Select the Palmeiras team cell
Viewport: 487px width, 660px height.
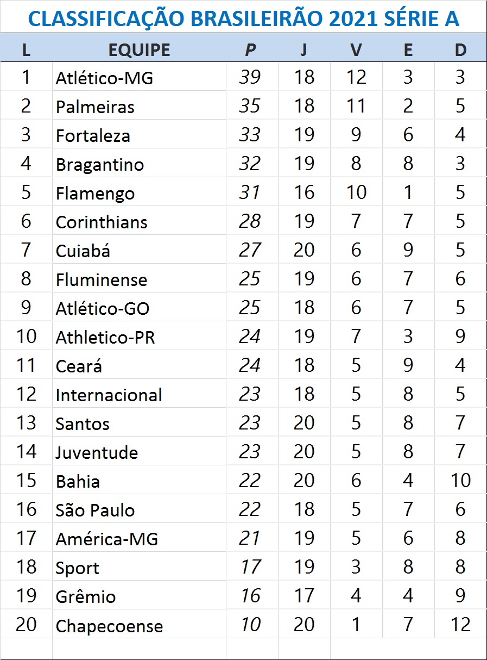point(95,107)
